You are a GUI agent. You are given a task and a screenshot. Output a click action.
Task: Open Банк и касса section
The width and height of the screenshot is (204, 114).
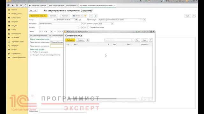point(16,18)
